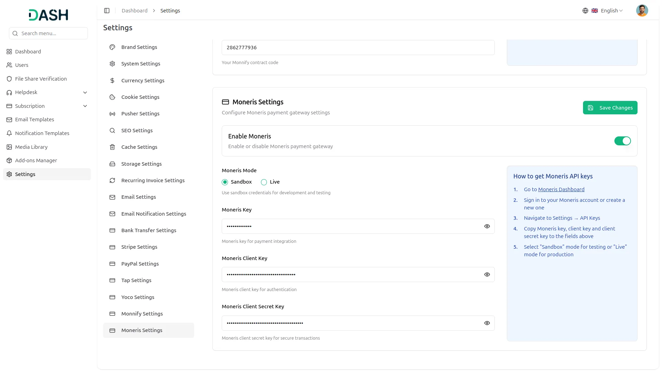Click the DASH logo
This screenshot has width=662, height=372.
[x=48, y=15]
